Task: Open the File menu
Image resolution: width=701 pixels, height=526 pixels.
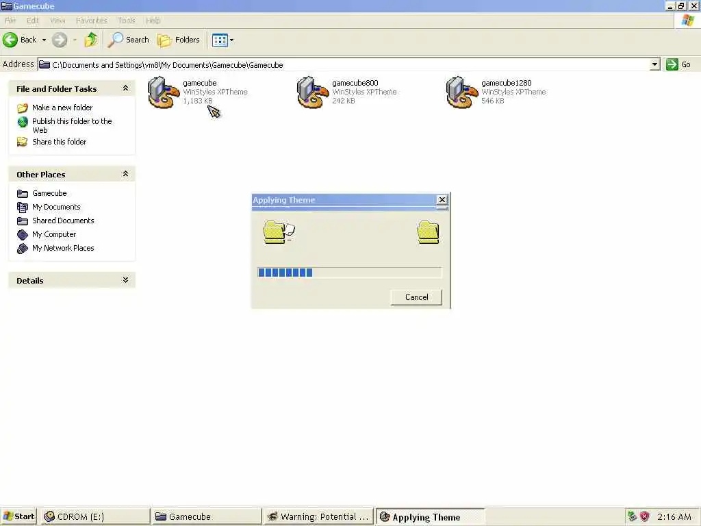Action: (x=10, y=21)
